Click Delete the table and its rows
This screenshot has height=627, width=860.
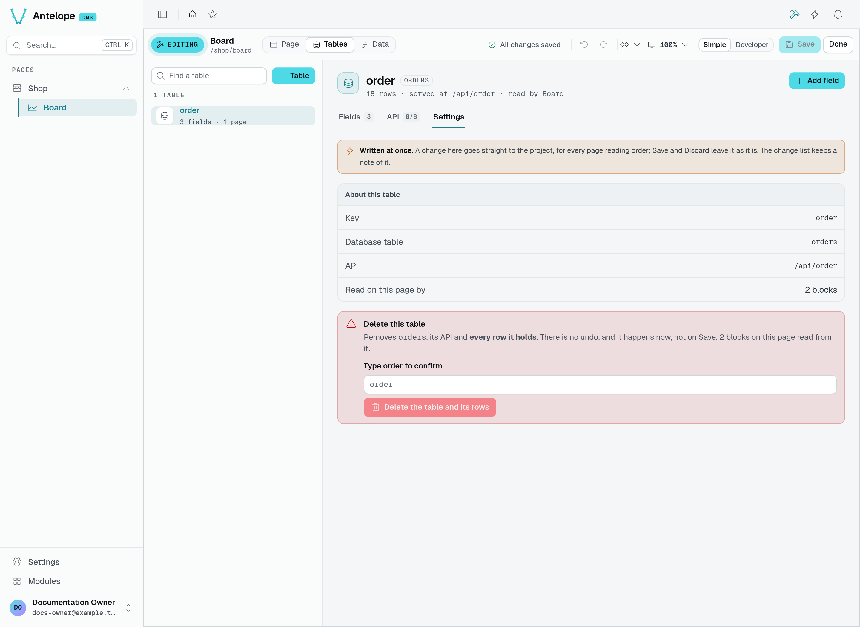[x=430, y=407]
